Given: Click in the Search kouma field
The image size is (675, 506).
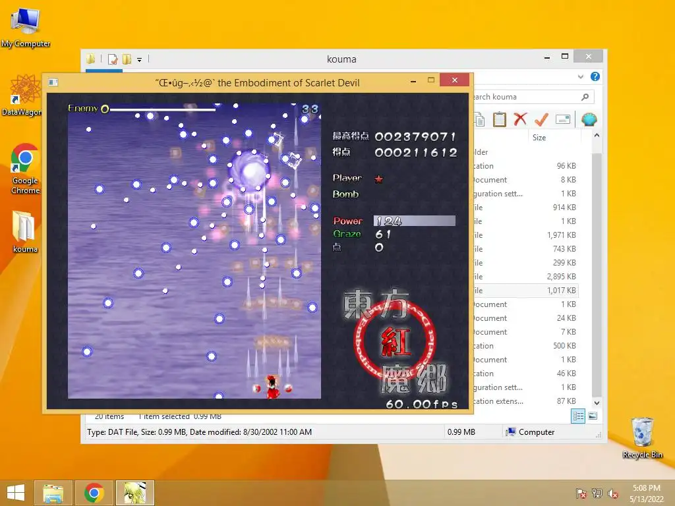Looking at the screenshot, I should pos(533,97).
